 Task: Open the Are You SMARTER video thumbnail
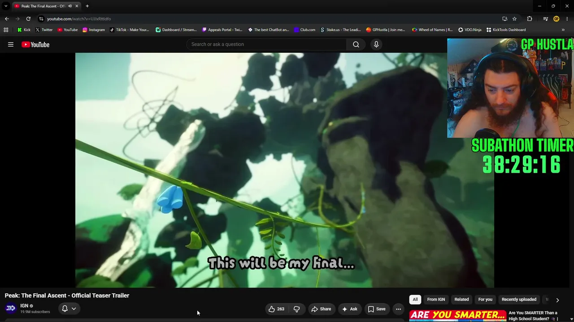[457, 316]
